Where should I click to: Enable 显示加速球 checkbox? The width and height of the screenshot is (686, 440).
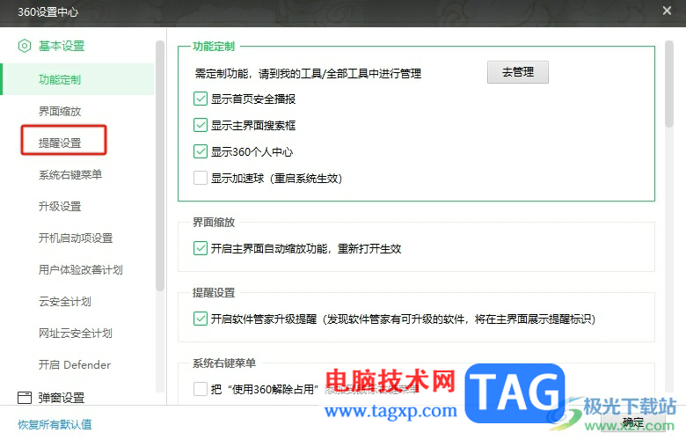(201, 178)
